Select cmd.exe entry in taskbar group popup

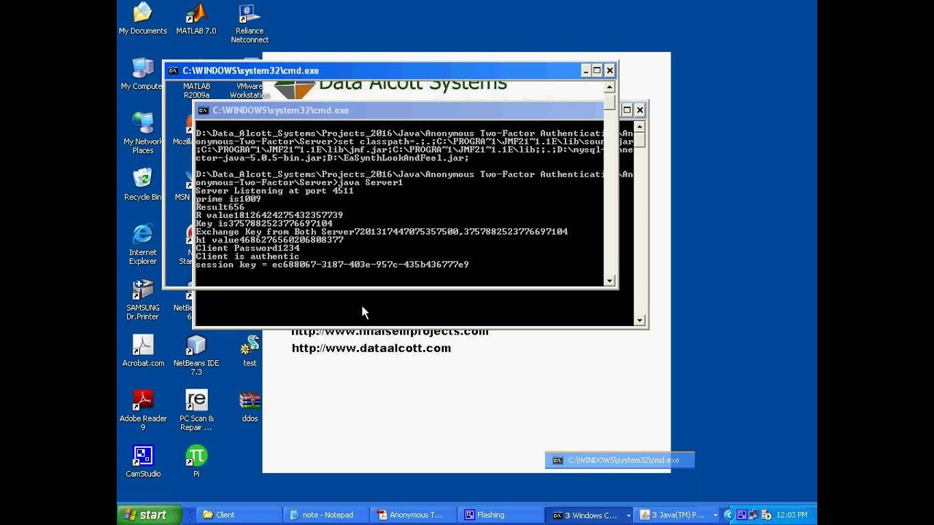620,460
